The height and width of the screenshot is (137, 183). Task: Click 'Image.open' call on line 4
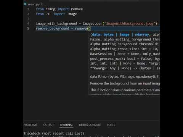[x=93, y=24]
